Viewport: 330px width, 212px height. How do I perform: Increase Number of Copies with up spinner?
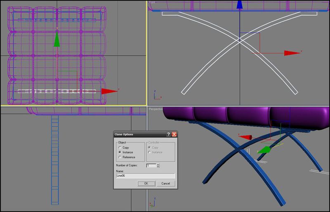158,164
